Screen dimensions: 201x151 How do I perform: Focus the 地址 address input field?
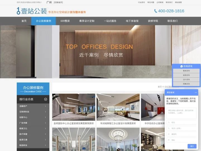coord(181,140)
